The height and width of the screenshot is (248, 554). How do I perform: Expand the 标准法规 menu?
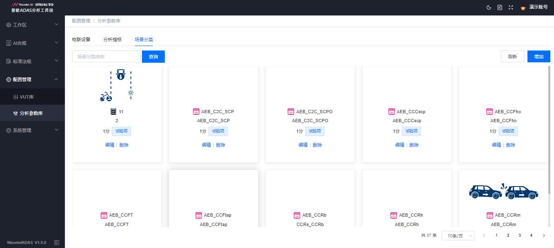(x=32, y=61)
